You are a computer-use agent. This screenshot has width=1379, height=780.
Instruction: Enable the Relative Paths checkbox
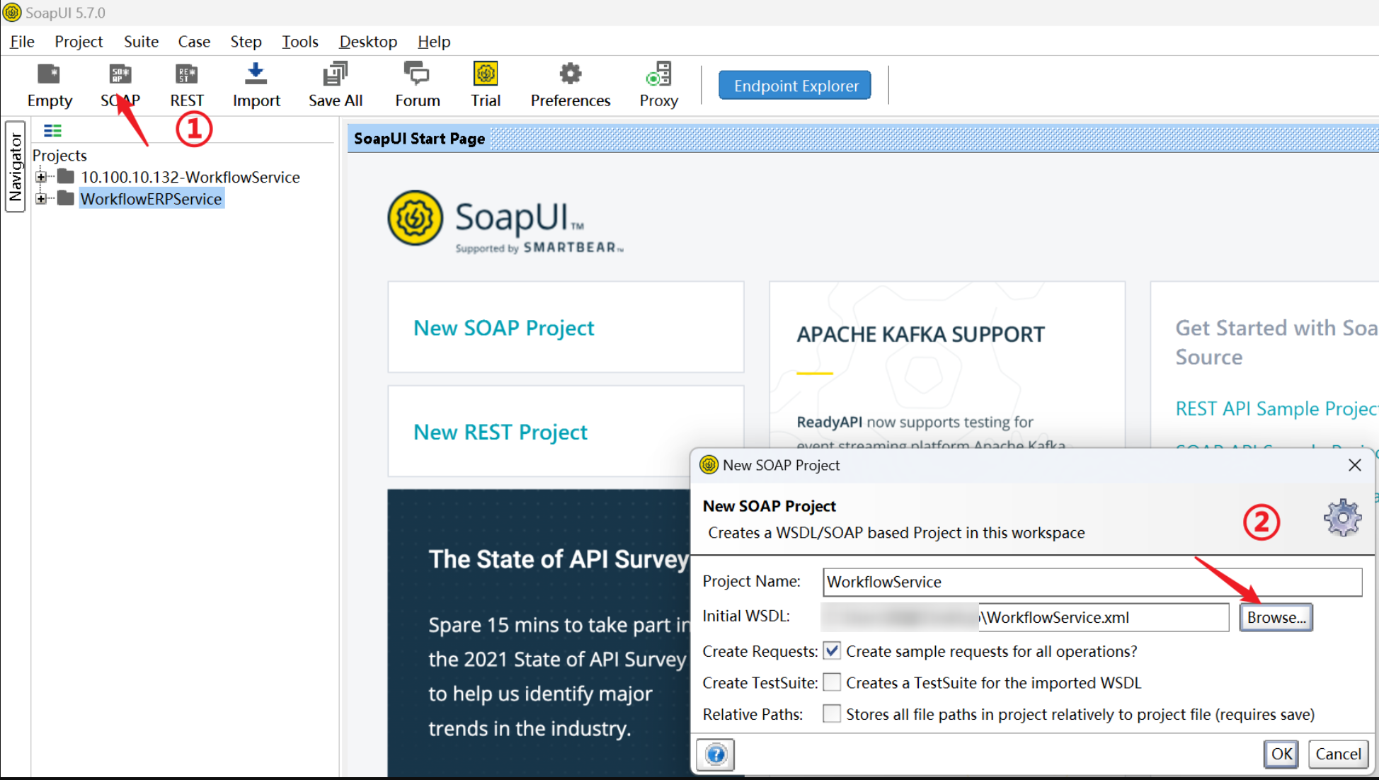(832, 713)
